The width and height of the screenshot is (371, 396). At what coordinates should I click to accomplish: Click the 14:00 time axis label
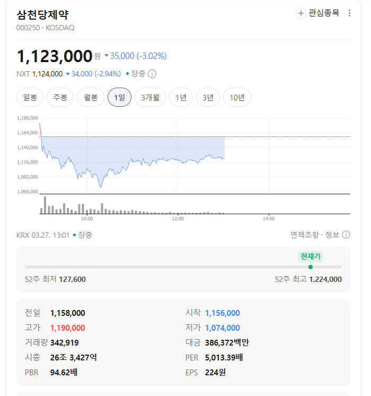point(269,219)
